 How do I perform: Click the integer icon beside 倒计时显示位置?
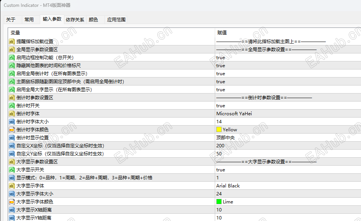(12, 138)
